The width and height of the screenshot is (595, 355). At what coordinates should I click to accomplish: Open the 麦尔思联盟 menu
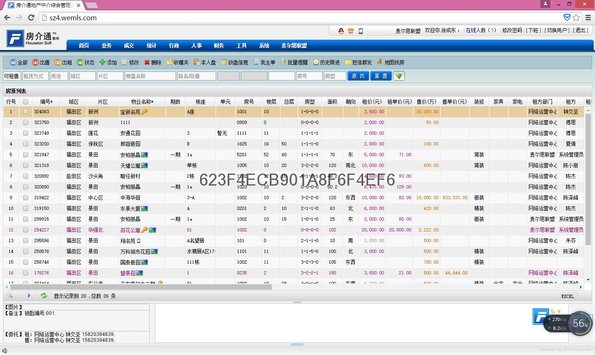point(294,45)
